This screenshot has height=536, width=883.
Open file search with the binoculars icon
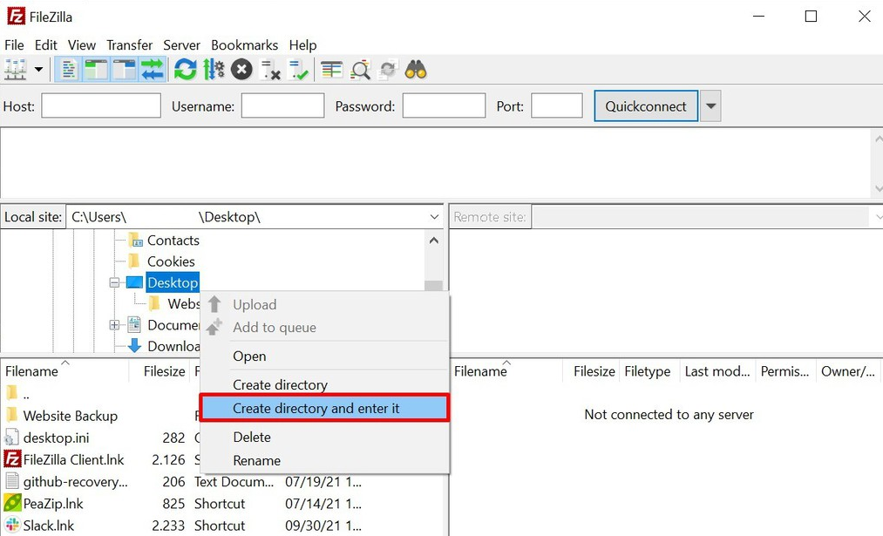(416, 69)
